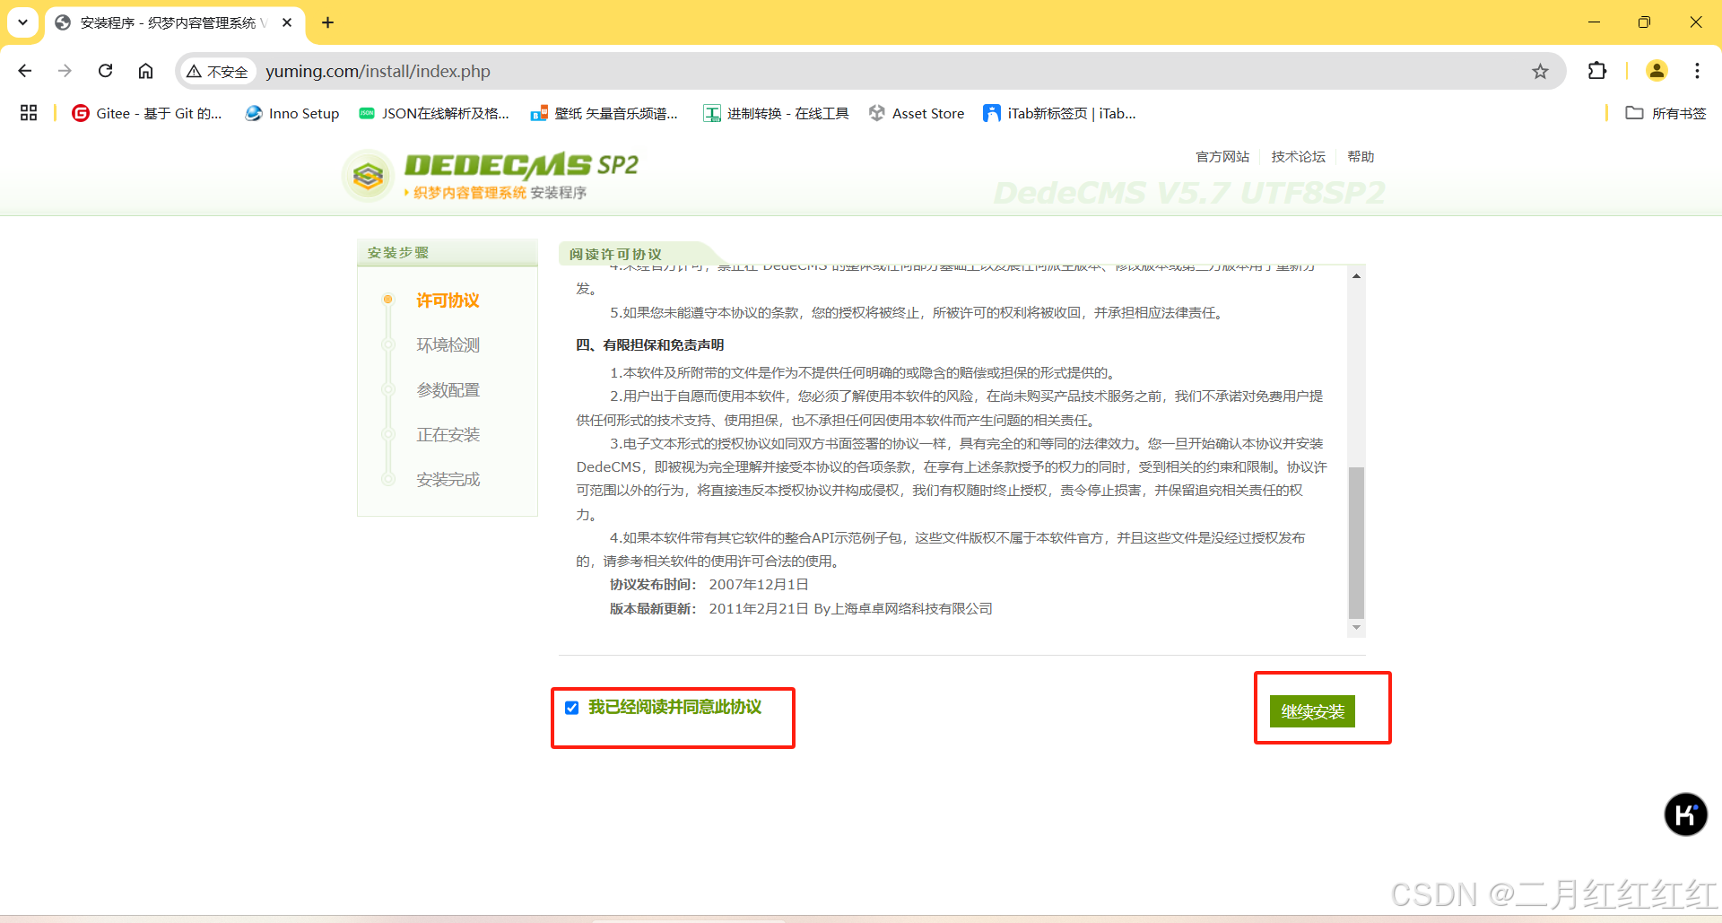The height and width of the screenshot is (923, 1722).
Task: Select the 环境检测 install step
Action: click(448, 345)
